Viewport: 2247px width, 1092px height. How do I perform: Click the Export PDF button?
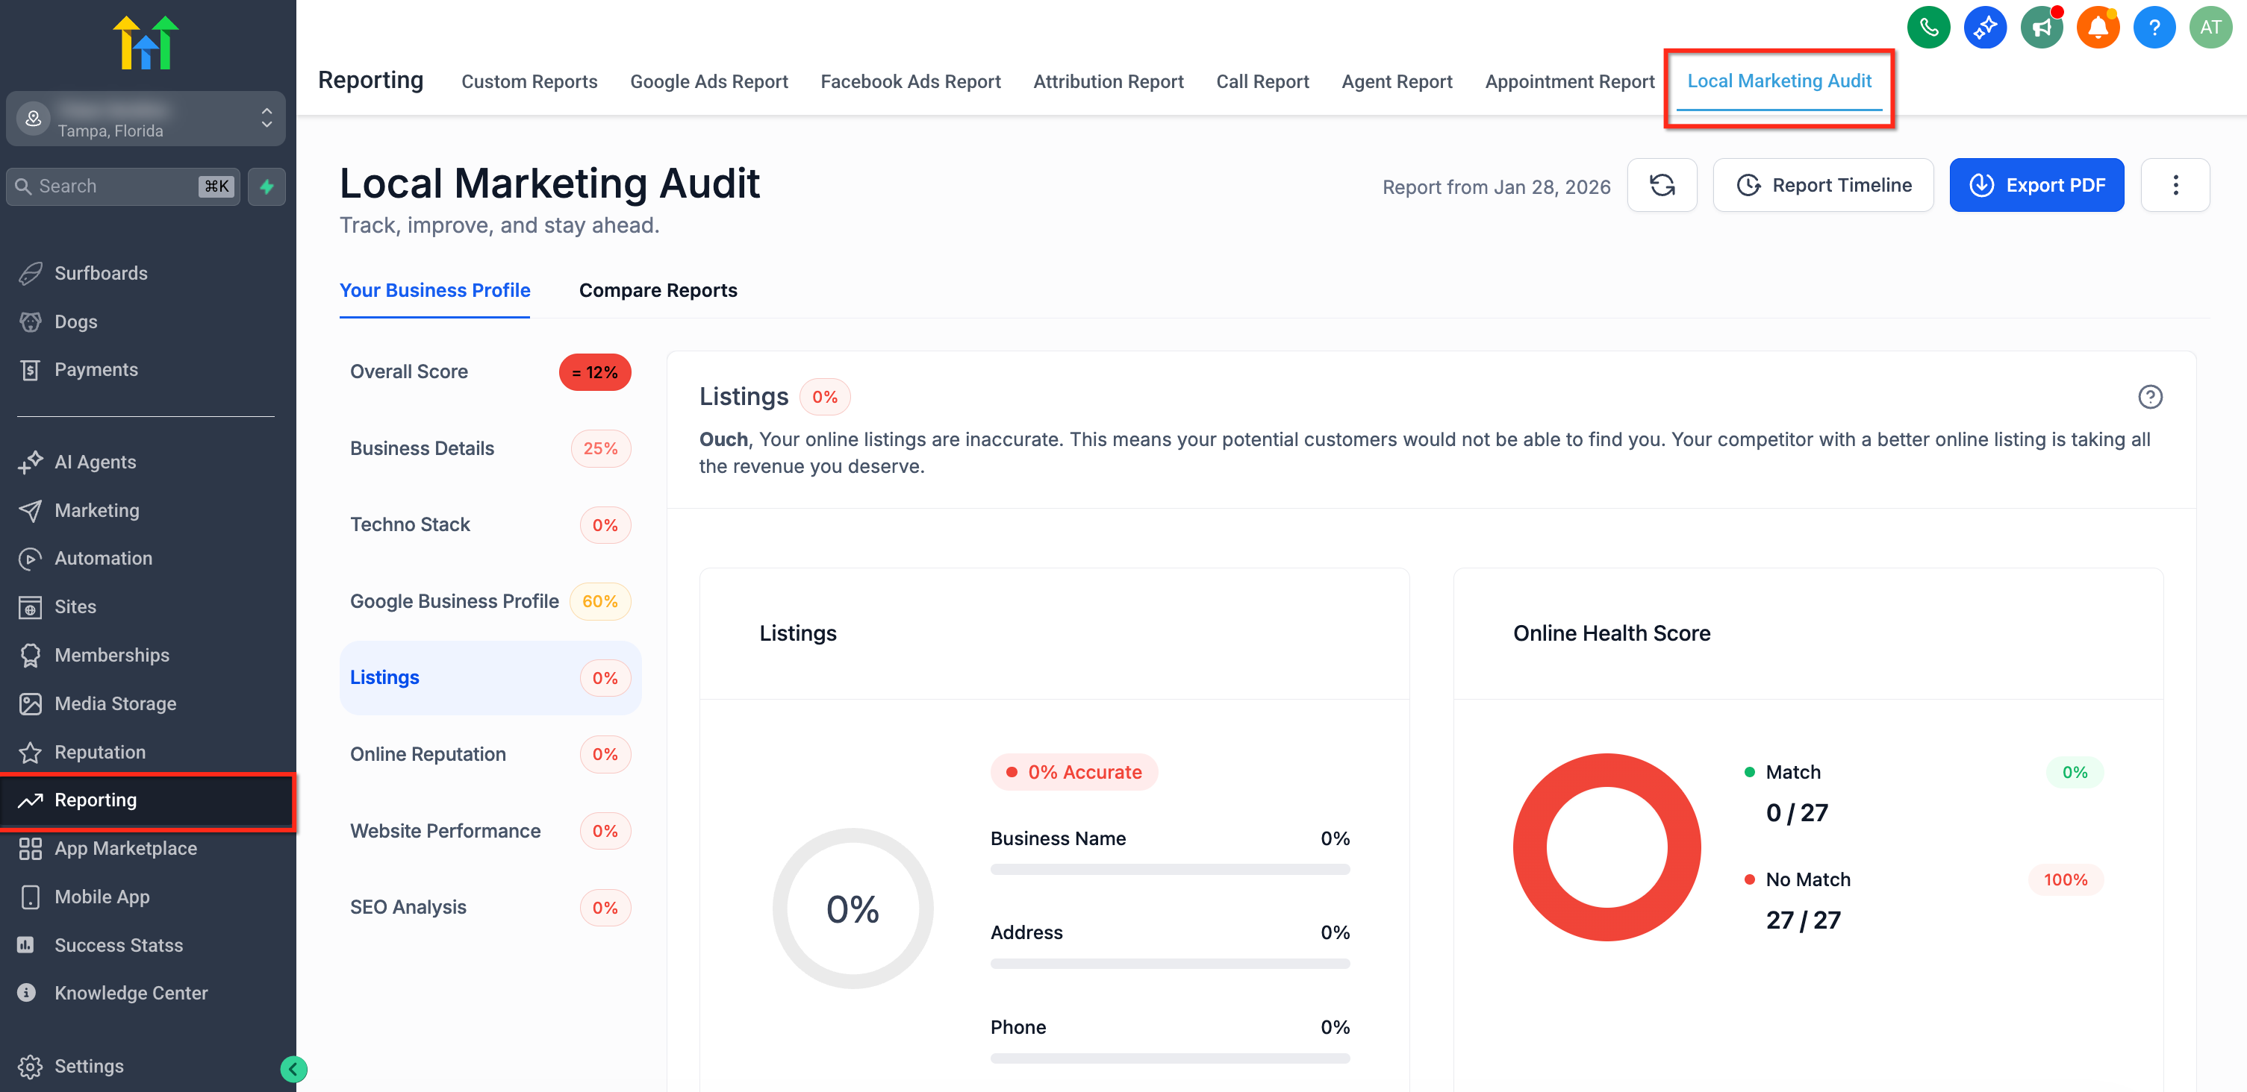pos(2036,186)
